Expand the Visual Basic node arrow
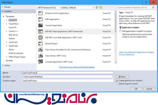This screenshot has width=158, height=105. coord(7,24)
